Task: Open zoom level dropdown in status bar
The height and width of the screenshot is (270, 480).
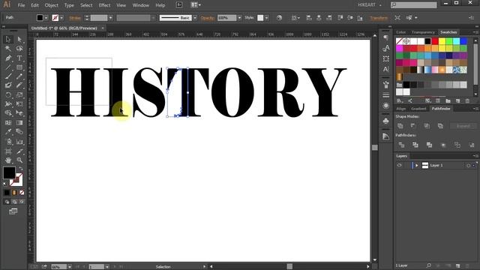Action: coord(70,267)
